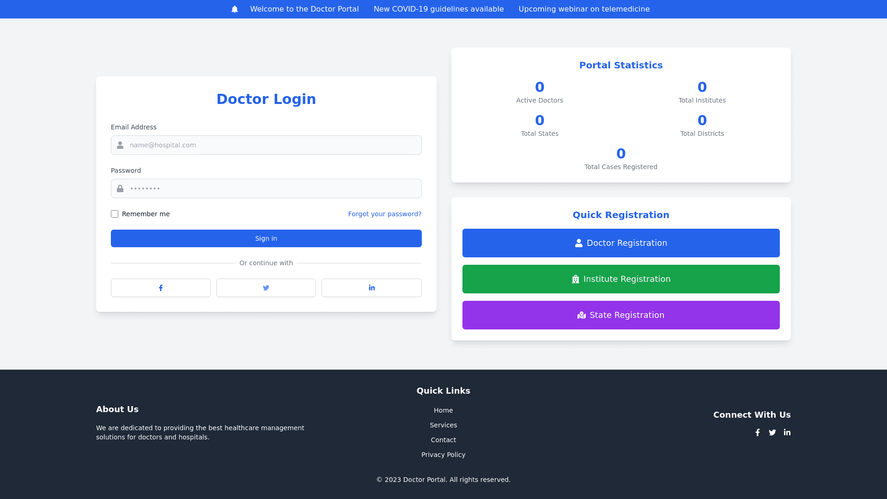Click the notification bell icon
This screenshot has width=887, height=499.
[235, 9]
